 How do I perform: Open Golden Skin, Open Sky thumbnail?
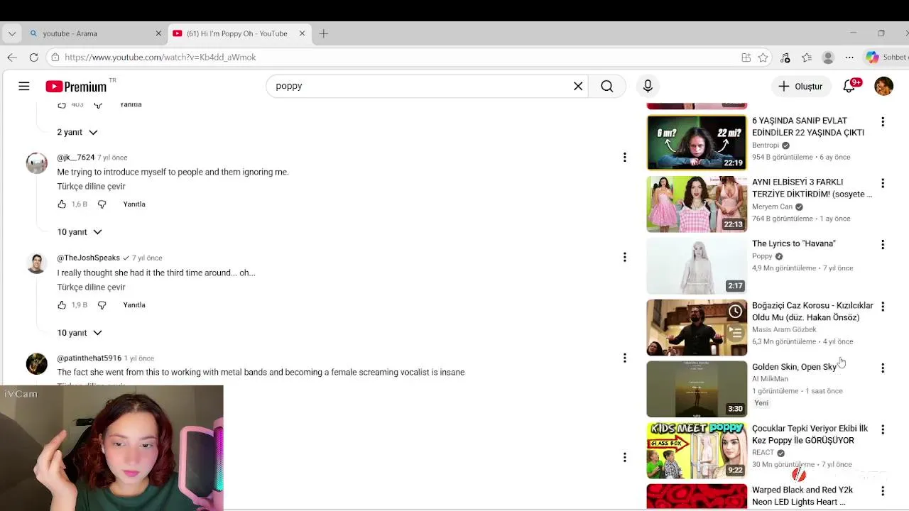697,389
